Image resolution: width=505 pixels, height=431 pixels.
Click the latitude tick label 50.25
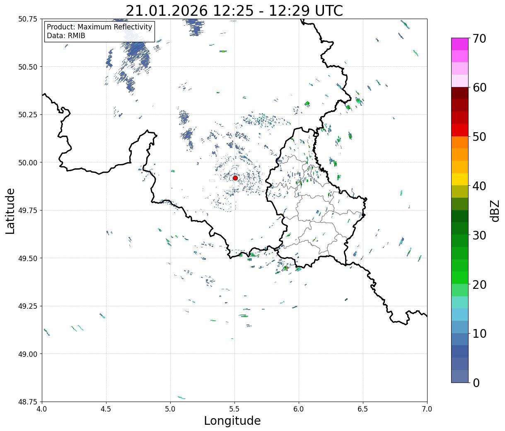coord(28,115)
